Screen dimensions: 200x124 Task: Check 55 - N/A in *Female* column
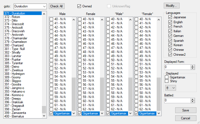coord(136,81)
